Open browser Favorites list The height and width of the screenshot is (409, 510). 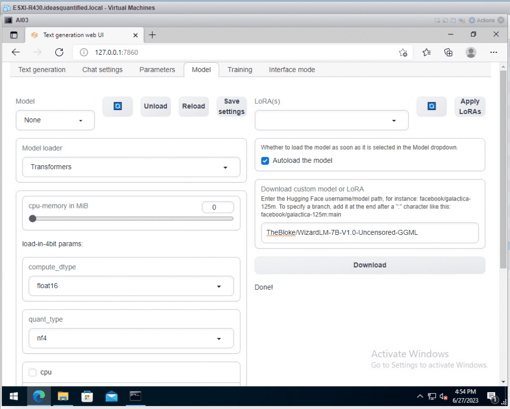[x=426, y=52]
